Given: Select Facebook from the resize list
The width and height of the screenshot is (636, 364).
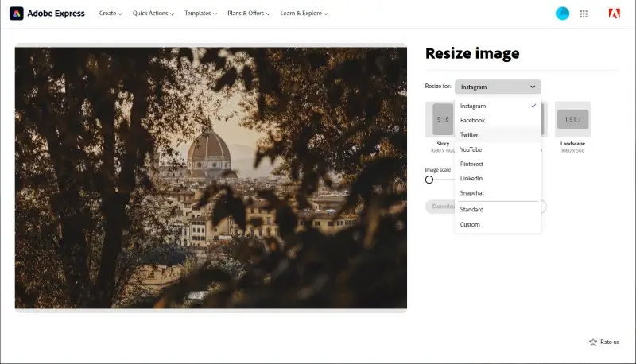Looking at the screenshot, I should [472, 121].
